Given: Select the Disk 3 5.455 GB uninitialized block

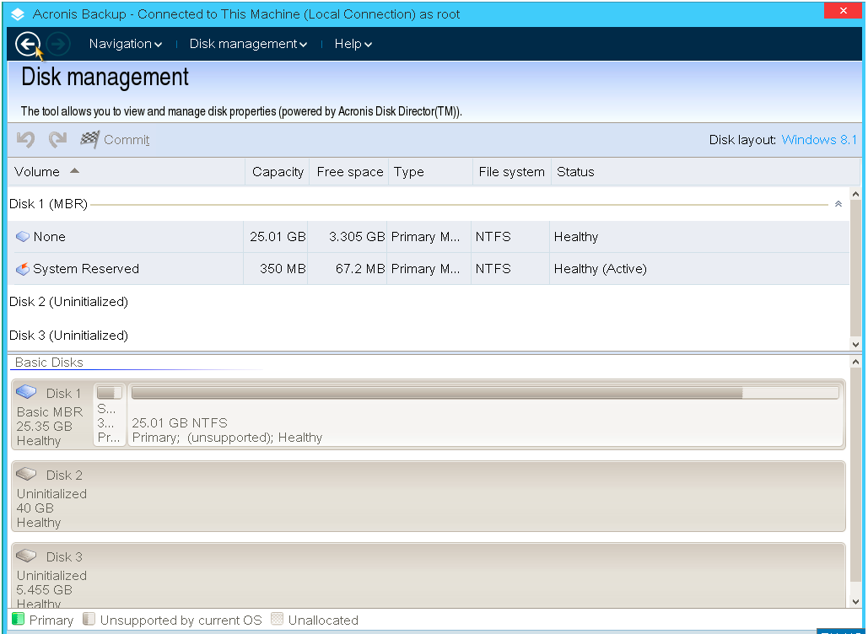Looking at the screenshot, I should tap(429, 575).
